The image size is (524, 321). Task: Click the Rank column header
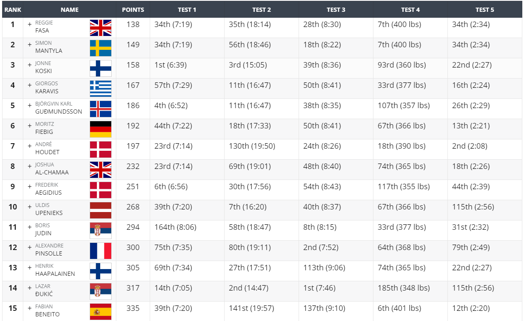click(13, 10)
